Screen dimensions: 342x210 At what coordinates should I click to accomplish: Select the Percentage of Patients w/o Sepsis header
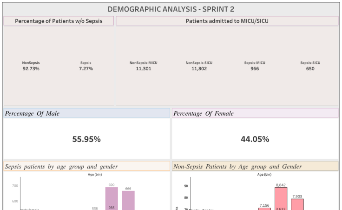coord(58,21)
